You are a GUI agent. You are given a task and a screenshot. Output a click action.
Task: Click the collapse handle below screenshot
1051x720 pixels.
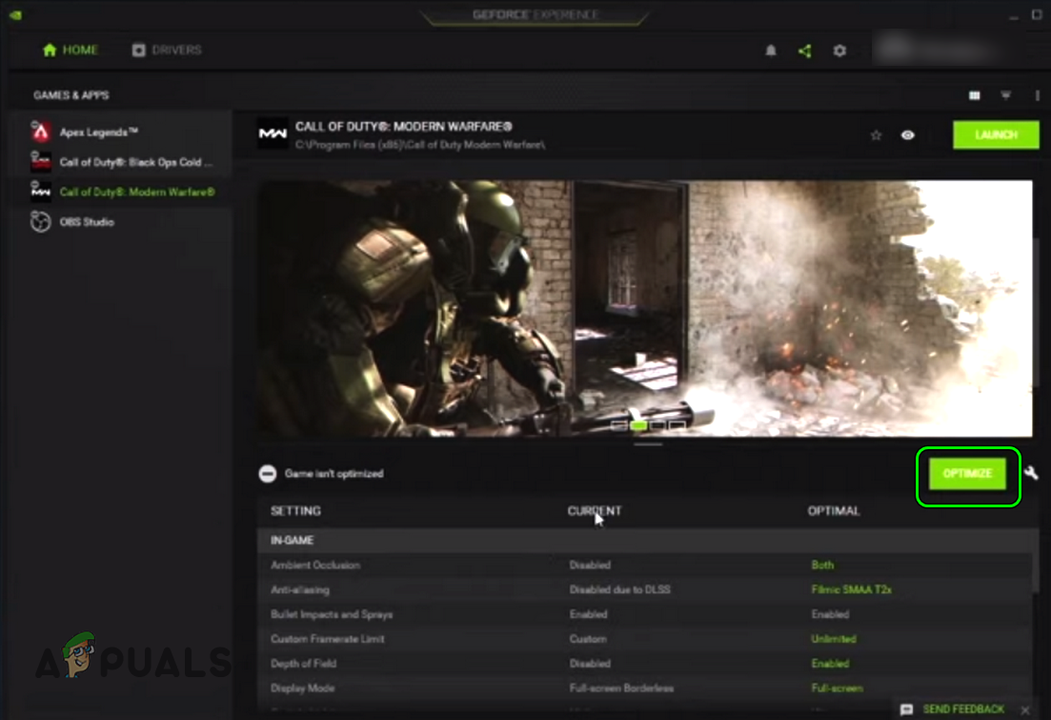tap(648, 444)
